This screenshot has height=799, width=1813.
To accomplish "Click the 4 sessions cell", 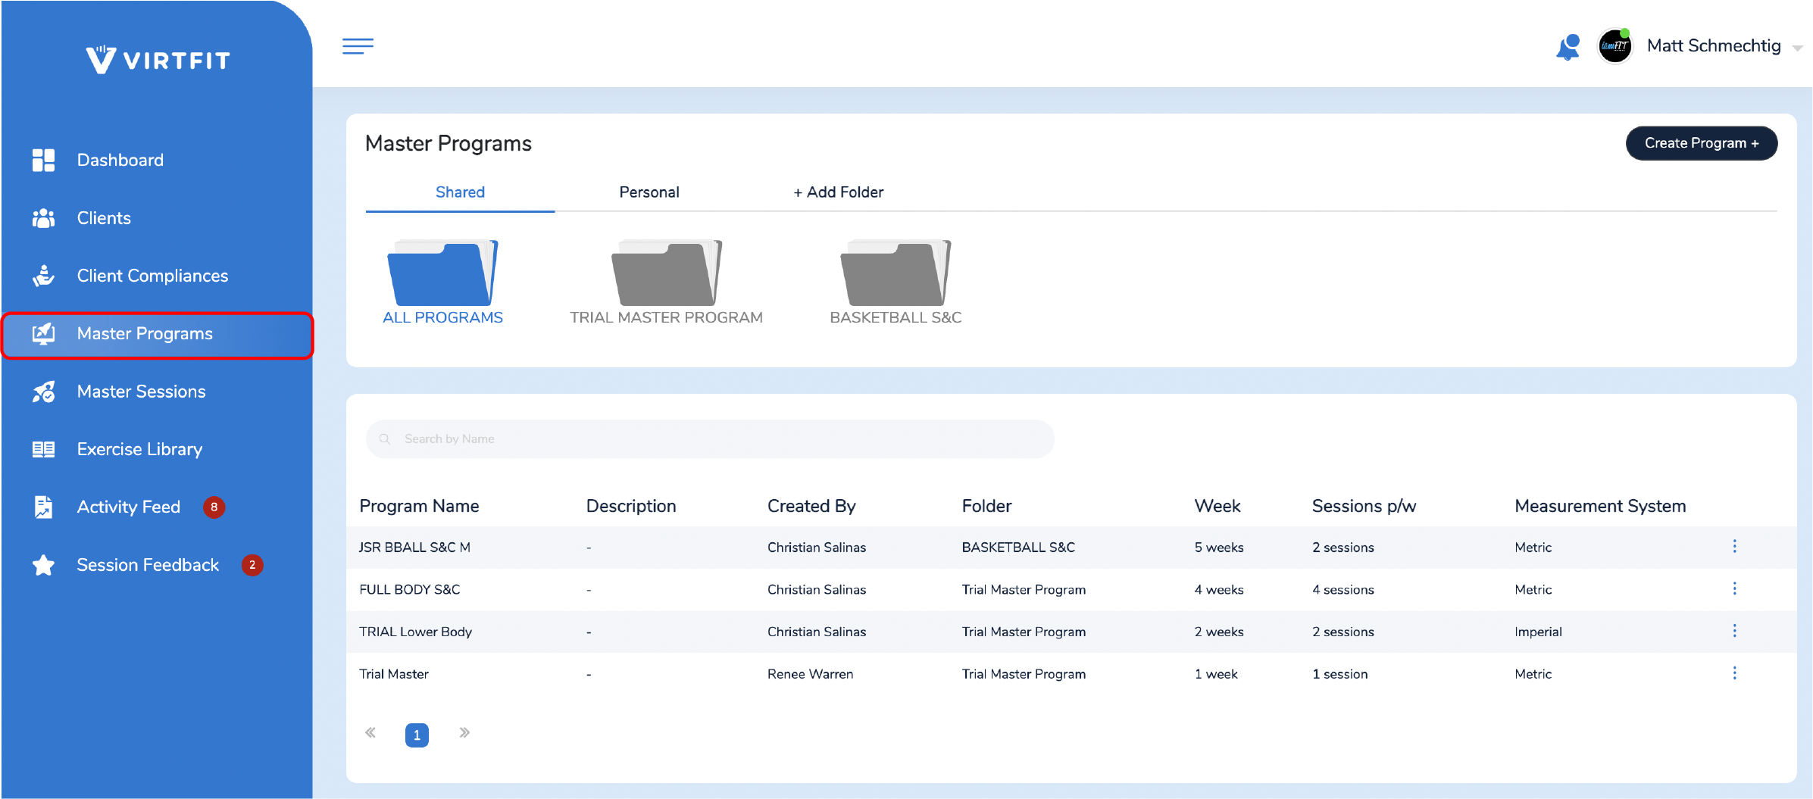I will point(1343,590).
